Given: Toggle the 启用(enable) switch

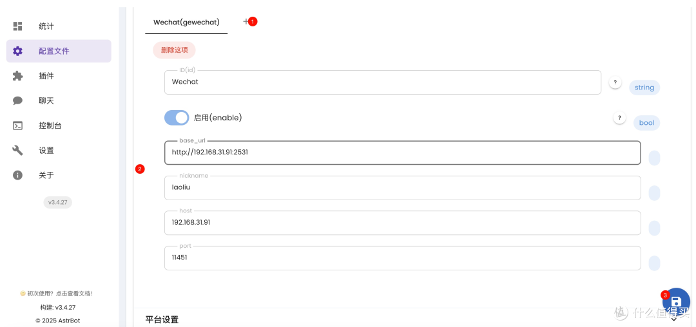Looking at the screenshot, I should [177, 118].
